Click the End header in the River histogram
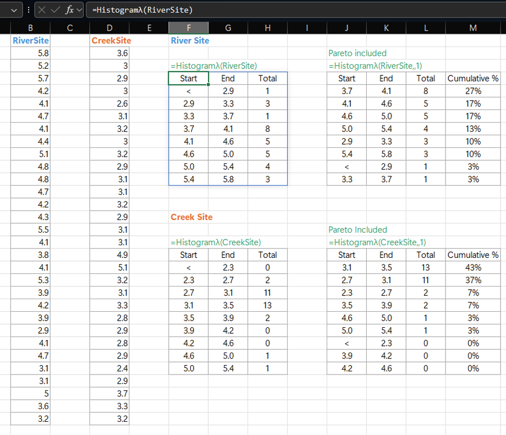Screen dimensions: 506x435 228,79
